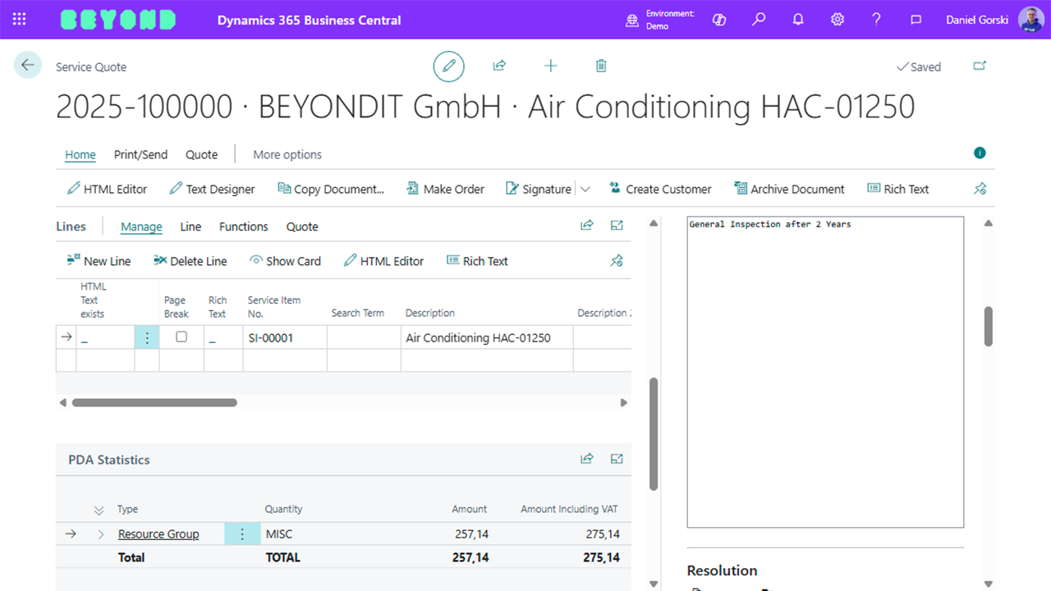1051x591 pixels.
Task: Click the plus new document icon
Action: pyautogui.click(x=550, y=66)
